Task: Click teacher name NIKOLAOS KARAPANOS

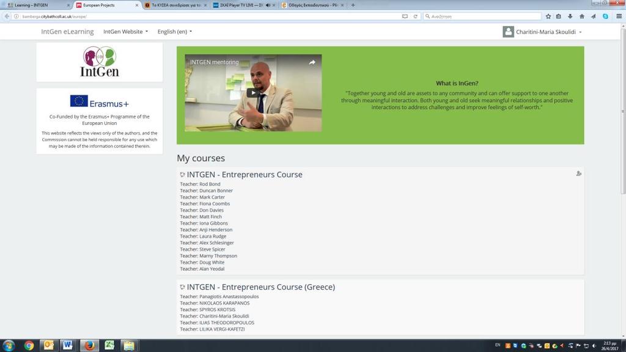Action: 224,303
